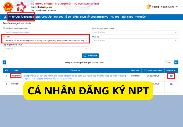The height and width of the screenshot is (127, 183).
Task: Click the Nộp hồ sơ column header
Action: [171, 70]
